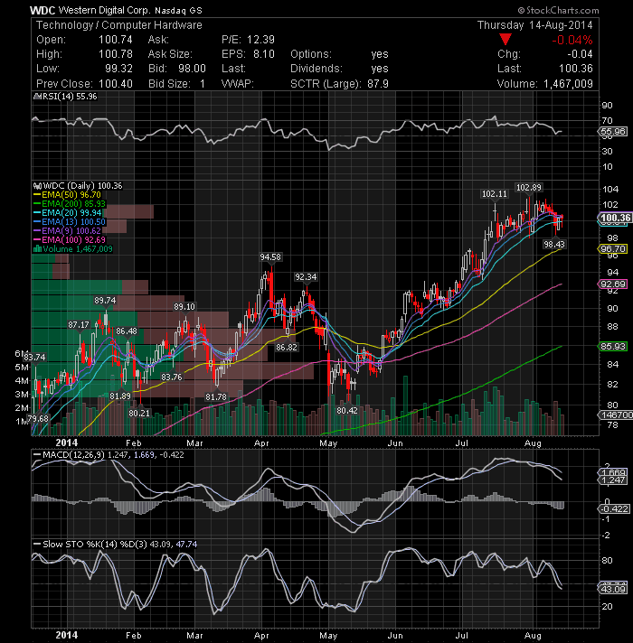This screenshot has height=643, width=633.
Task: Click the Thursday 14-Aug-2014 date
Action: tap(535, 25)
